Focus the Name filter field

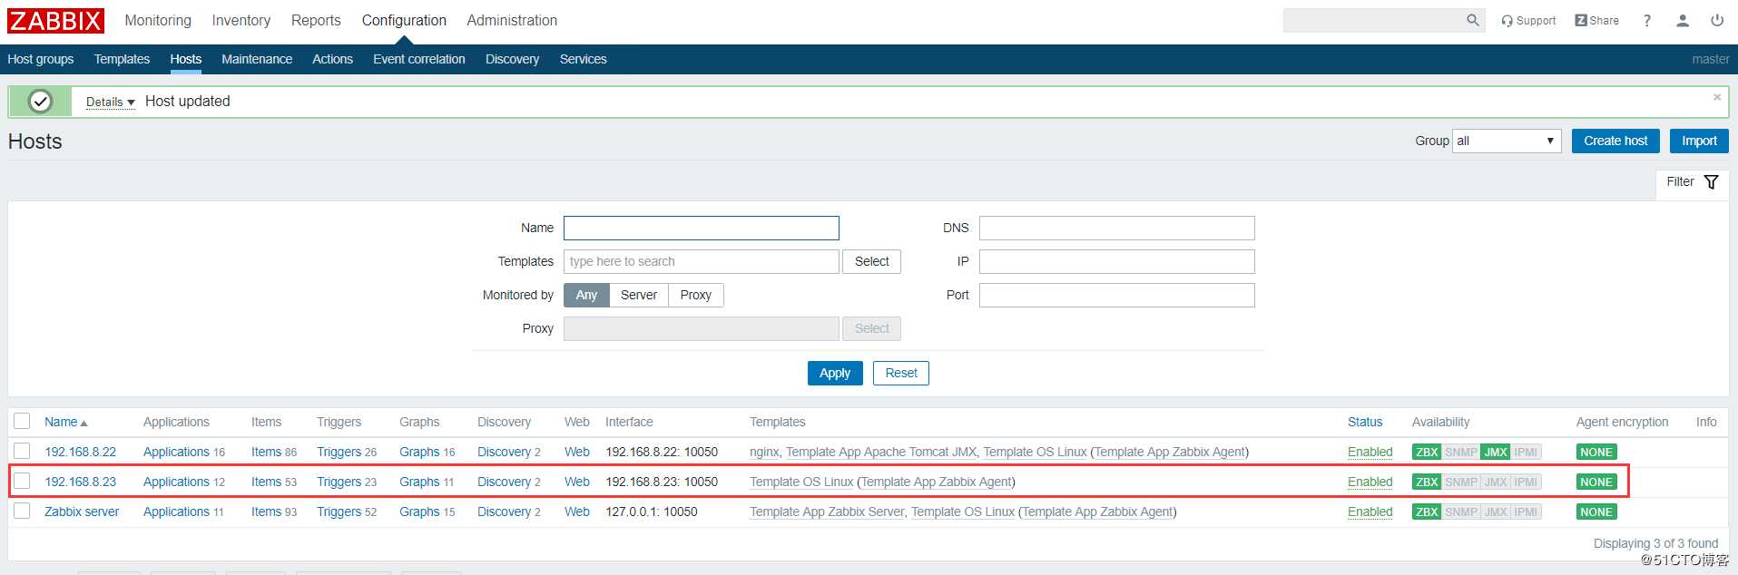point(702,228)
